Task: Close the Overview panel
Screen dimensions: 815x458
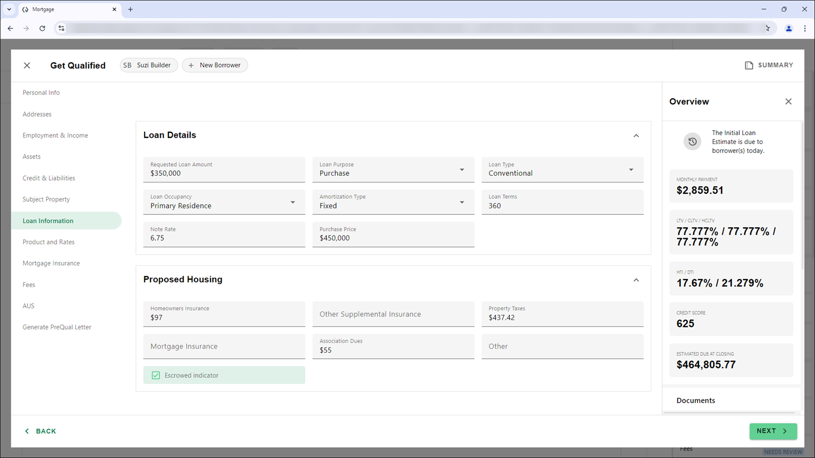Action: 788,101
